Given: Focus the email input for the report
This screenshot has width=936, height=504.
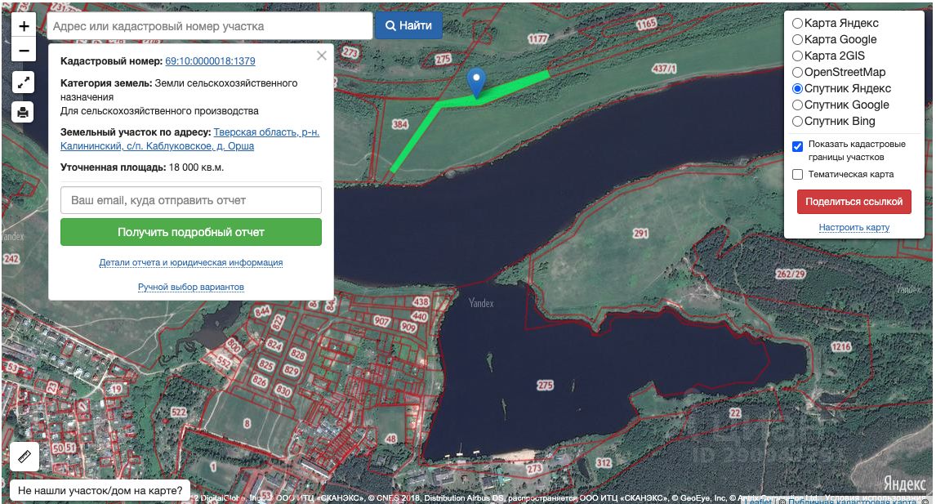Looking at the screenshot, I should [191, 200].
